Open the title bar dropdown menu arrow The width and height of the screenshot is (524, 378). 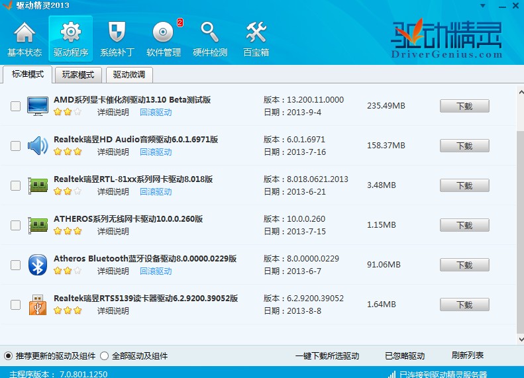click(483, 6)
